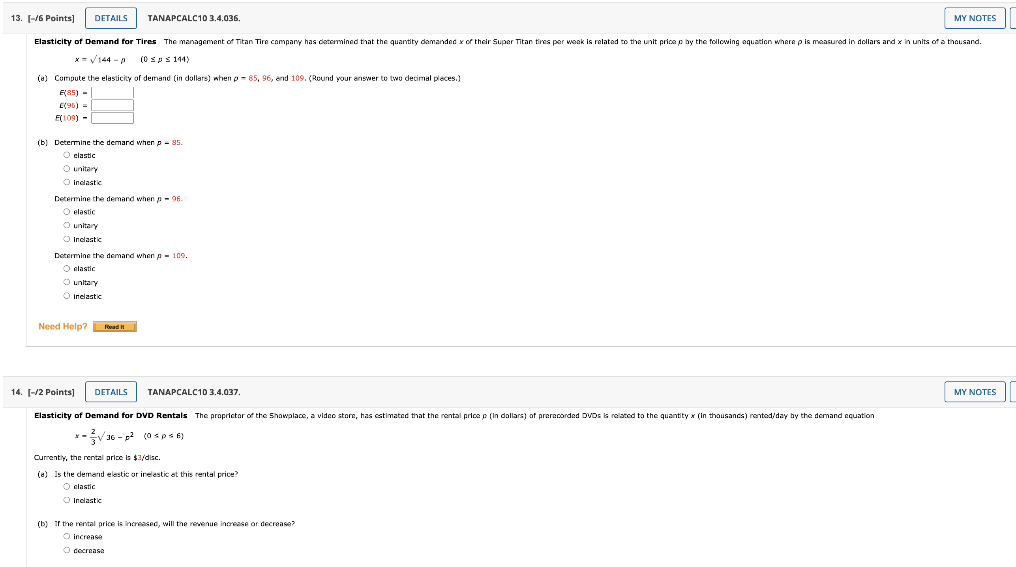Open MY NOTES for question 14
Viewport: 1016px width, 567px height.
point(974,392)
